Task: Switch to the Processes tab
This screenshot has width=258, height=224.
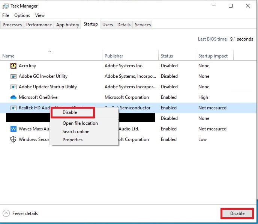Action: pyautogui.click(x=12, y=25)
